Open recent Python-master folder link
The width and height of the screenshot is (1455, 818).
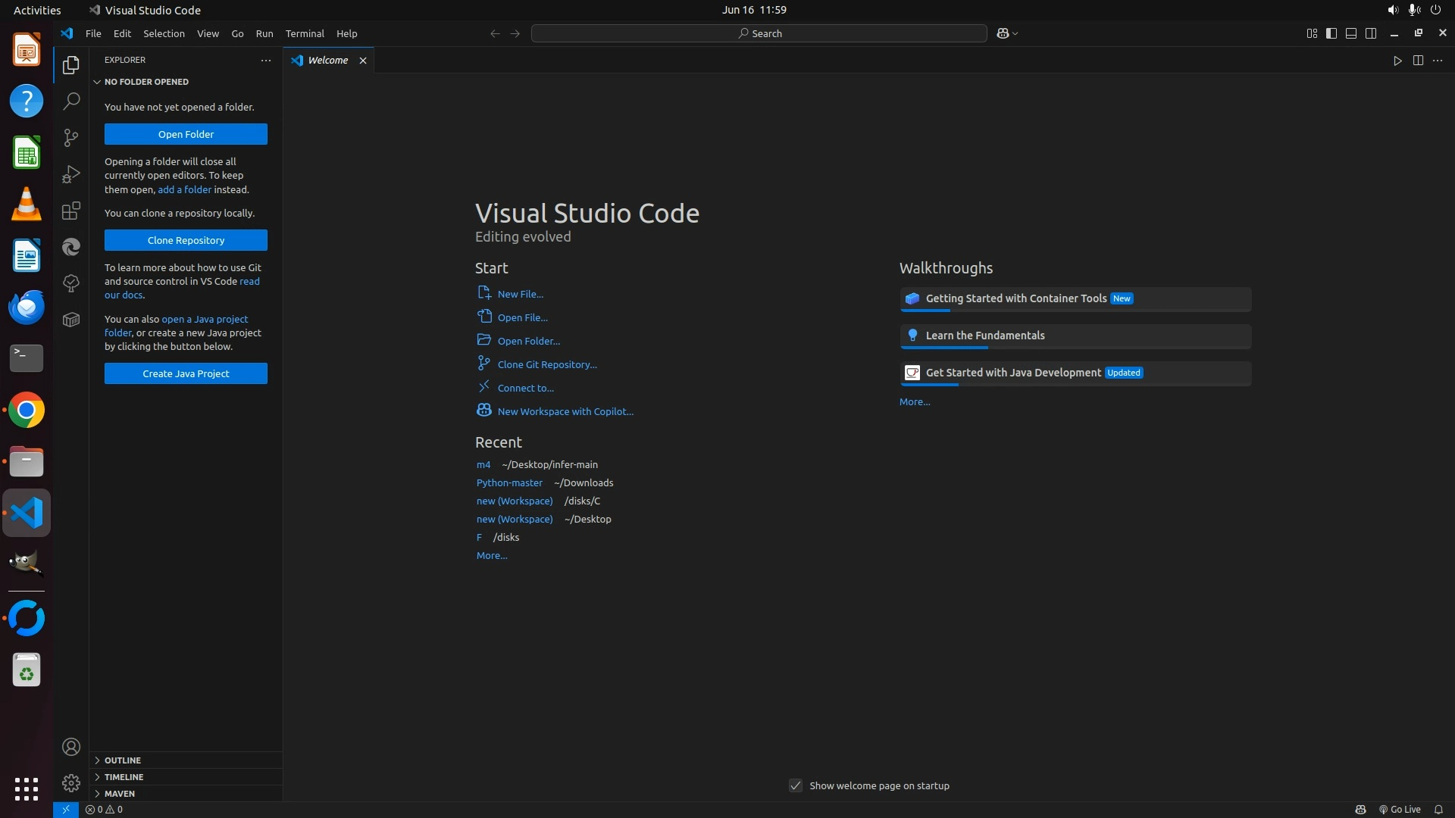point(509,482)
